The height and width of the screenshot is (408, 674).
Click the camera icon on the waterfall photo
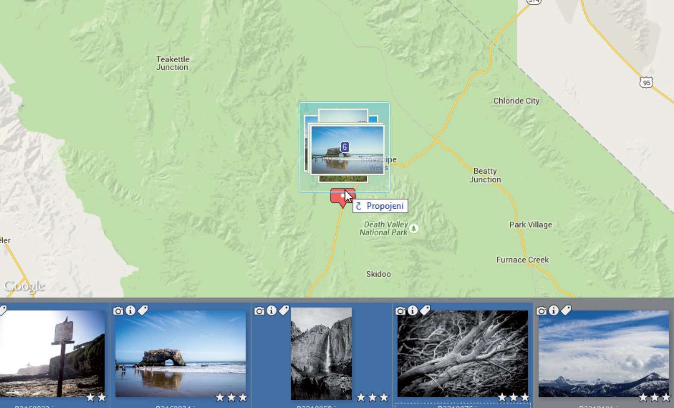259,311
